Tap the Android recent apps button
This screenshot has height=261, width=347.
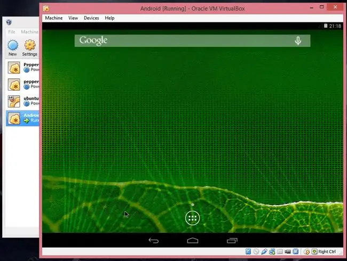232,240
